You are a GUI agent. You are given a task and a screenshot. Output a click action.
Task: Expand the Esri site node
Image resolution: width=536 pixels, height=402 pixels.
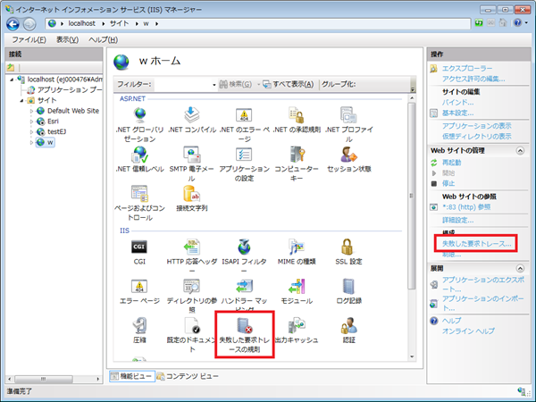click(31, 121)
